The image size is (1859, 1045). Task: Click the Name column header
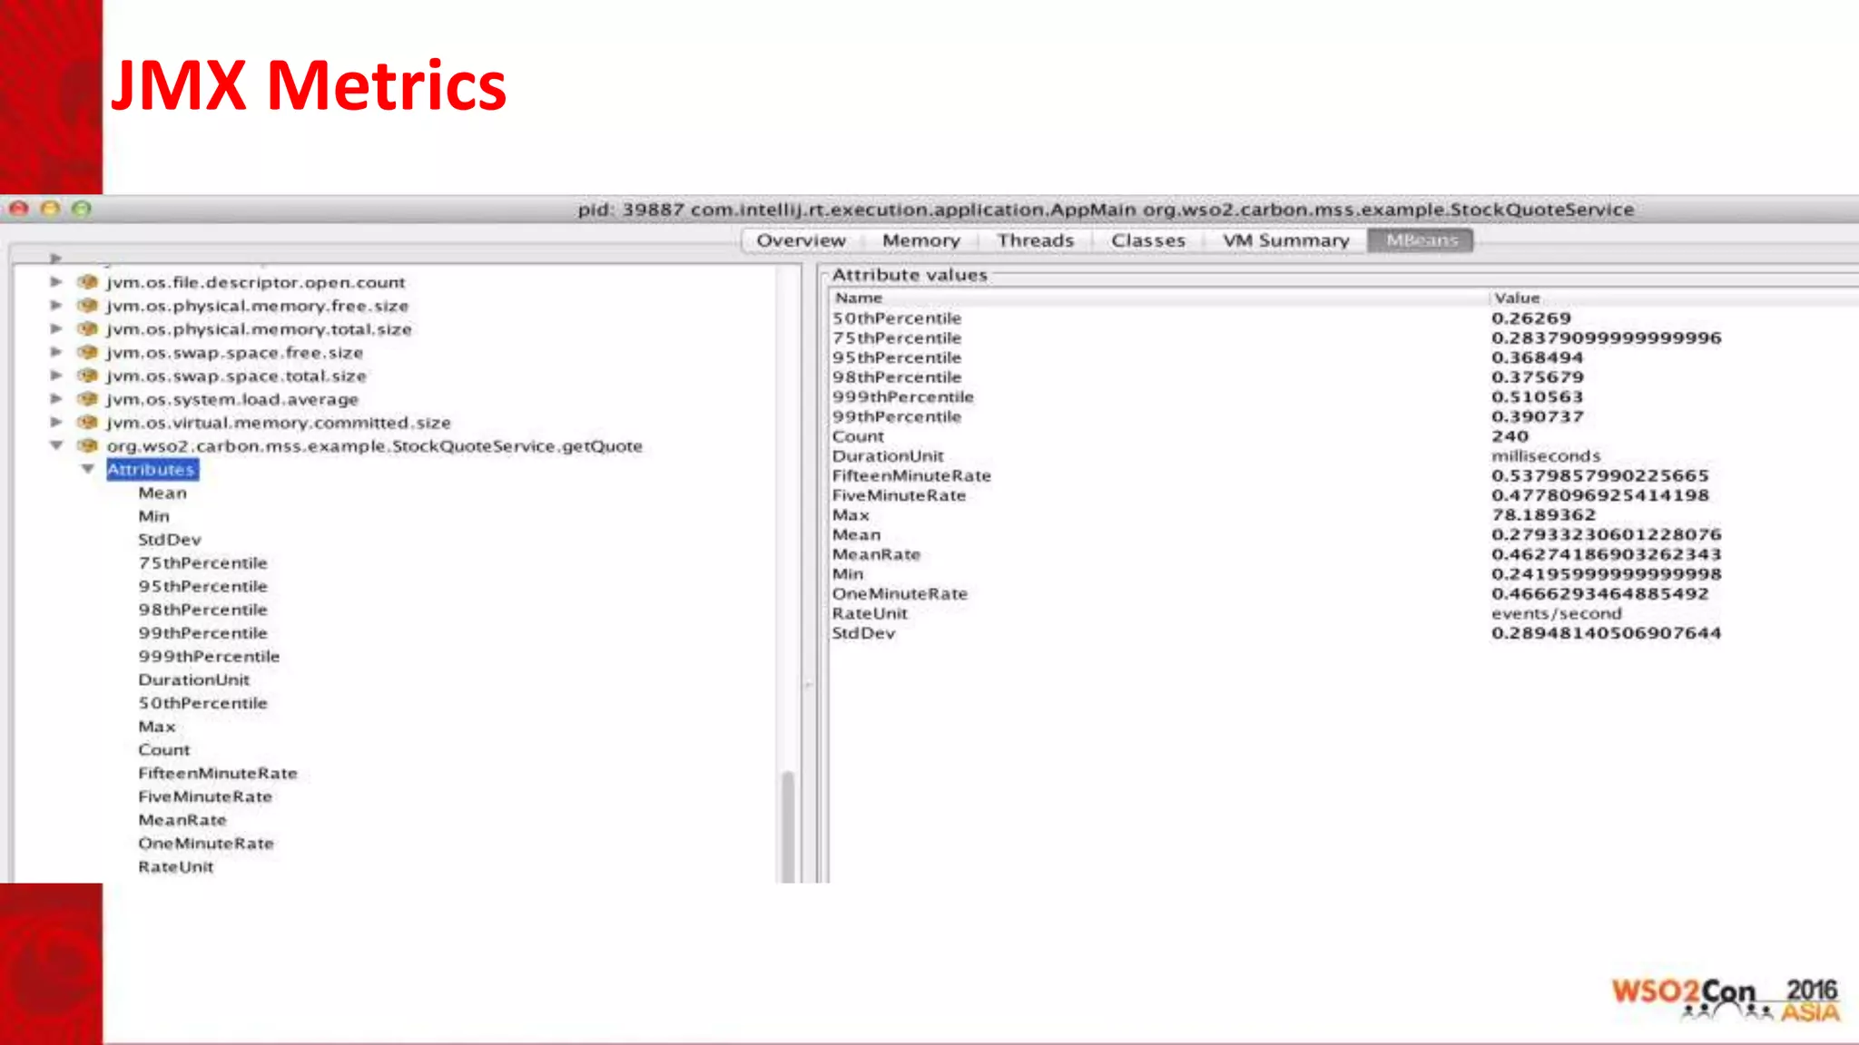[x=1158, y=298]
